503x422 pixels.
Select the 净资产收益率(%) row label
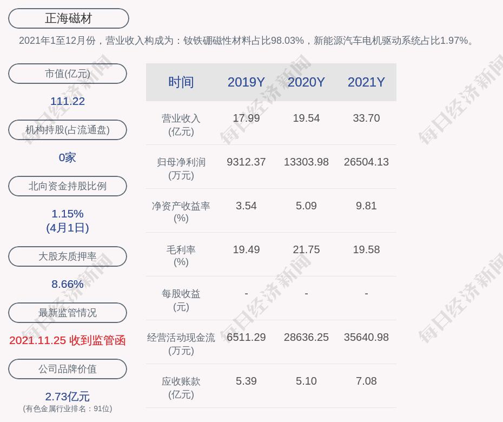(x=181, y=212)
